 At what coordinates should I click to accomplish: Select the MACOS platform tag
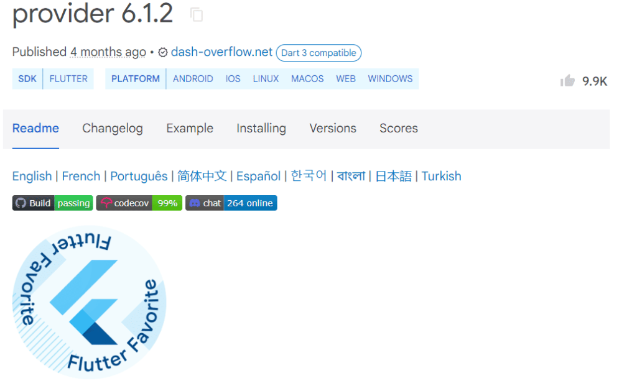307,79
